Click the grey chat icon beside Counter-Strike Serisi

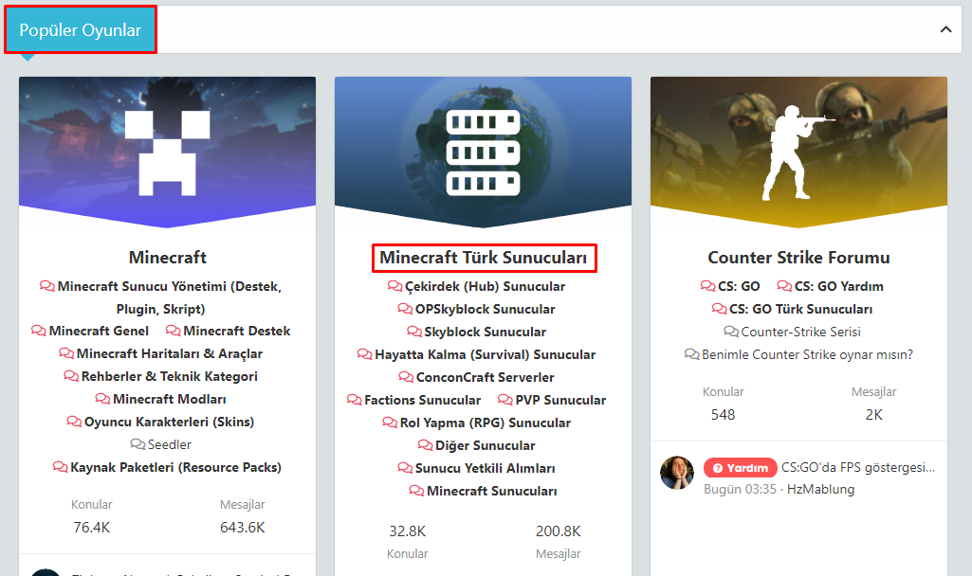point(731,332)
